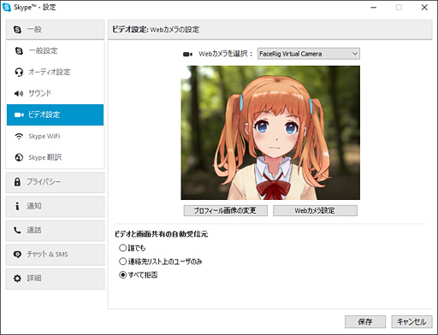The height and width of the screenshot is (335, 438).
Task: Select 連絡先リスト上のユーザのみ radio option
Action: point(122,262)
